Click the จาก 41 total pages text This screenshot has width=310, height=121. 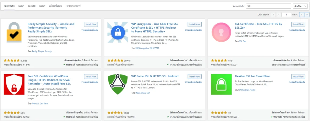coord(295,14)
